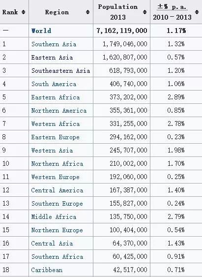The height and width of the screenshot is (277, 202).
Task: Open Northern America region page
Action: pos(59,110)
